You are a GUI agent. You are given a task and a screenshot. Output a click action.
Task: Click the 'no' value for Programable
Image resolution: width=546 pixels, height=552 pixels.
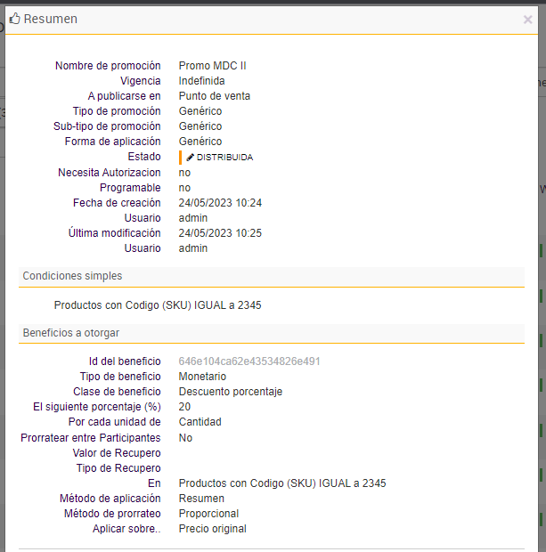coord(184,188)
